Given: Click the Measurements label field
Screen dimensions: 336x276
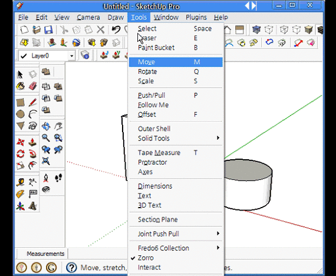Looking at the screenshot, I should coord(45,254).
